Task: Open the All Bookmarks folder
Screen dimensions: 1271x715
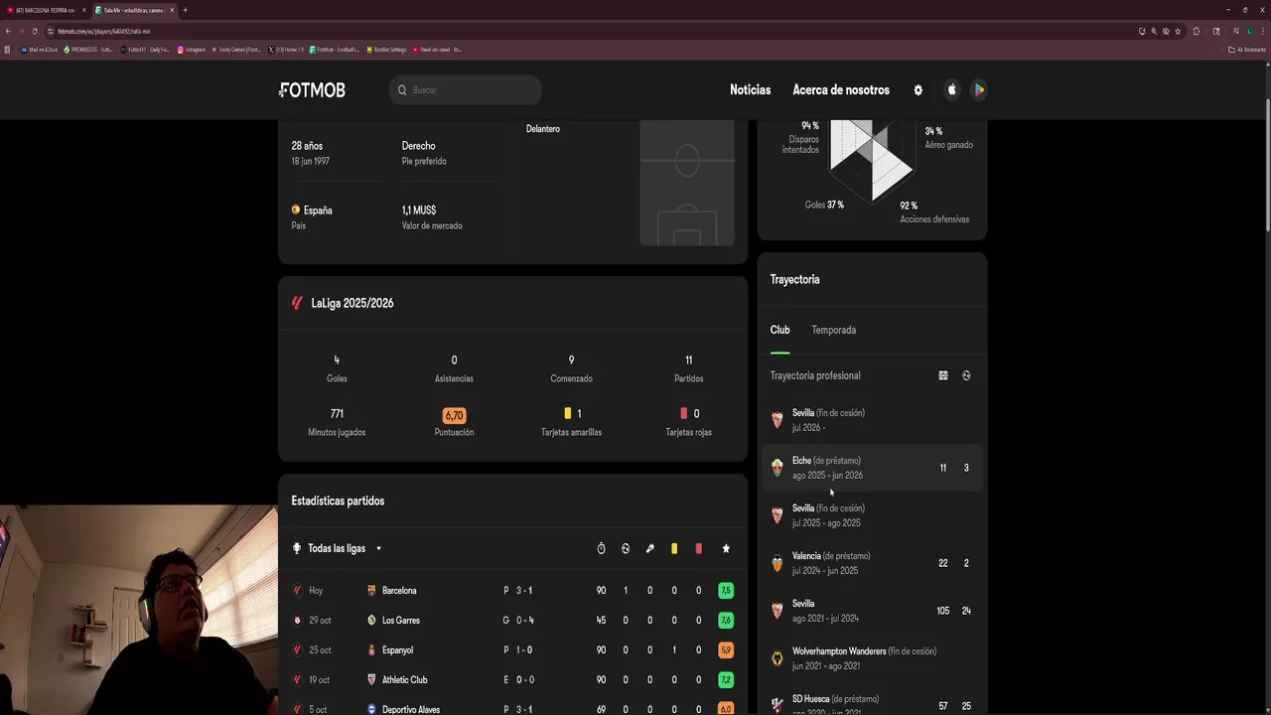Action: [1247, 49]
